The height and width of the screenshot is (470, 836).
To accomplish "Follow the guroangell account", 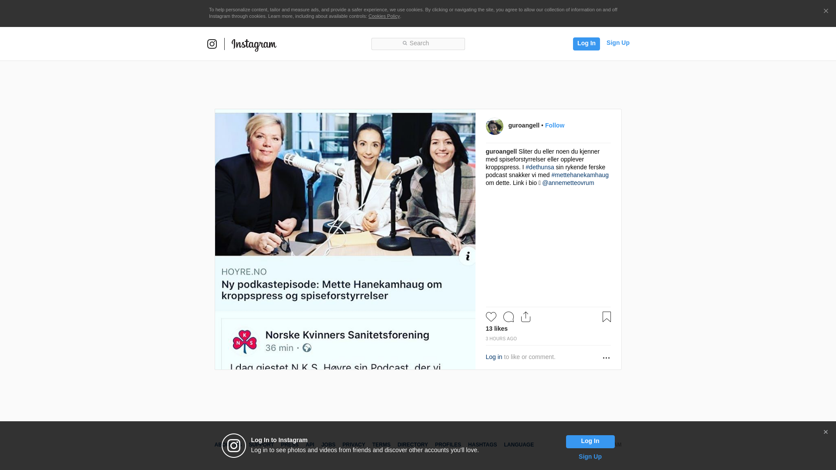I will tap(554, 125).
